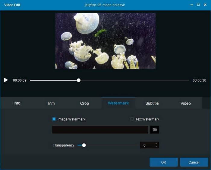The width and height of the screenshot is (211, 170).
Task: Go to the Crop tab
Action: click(84, 103)
